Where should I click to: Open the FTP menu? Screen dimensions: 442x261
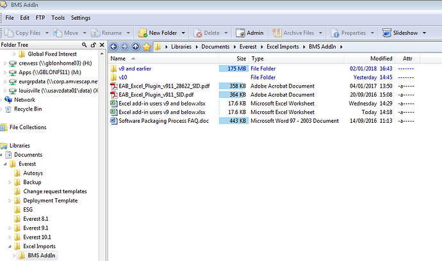tap(40, 18)
